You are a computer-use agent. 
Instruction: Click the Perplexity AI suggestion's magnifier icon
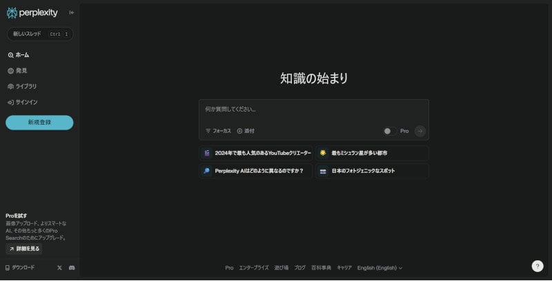point(206,171)
